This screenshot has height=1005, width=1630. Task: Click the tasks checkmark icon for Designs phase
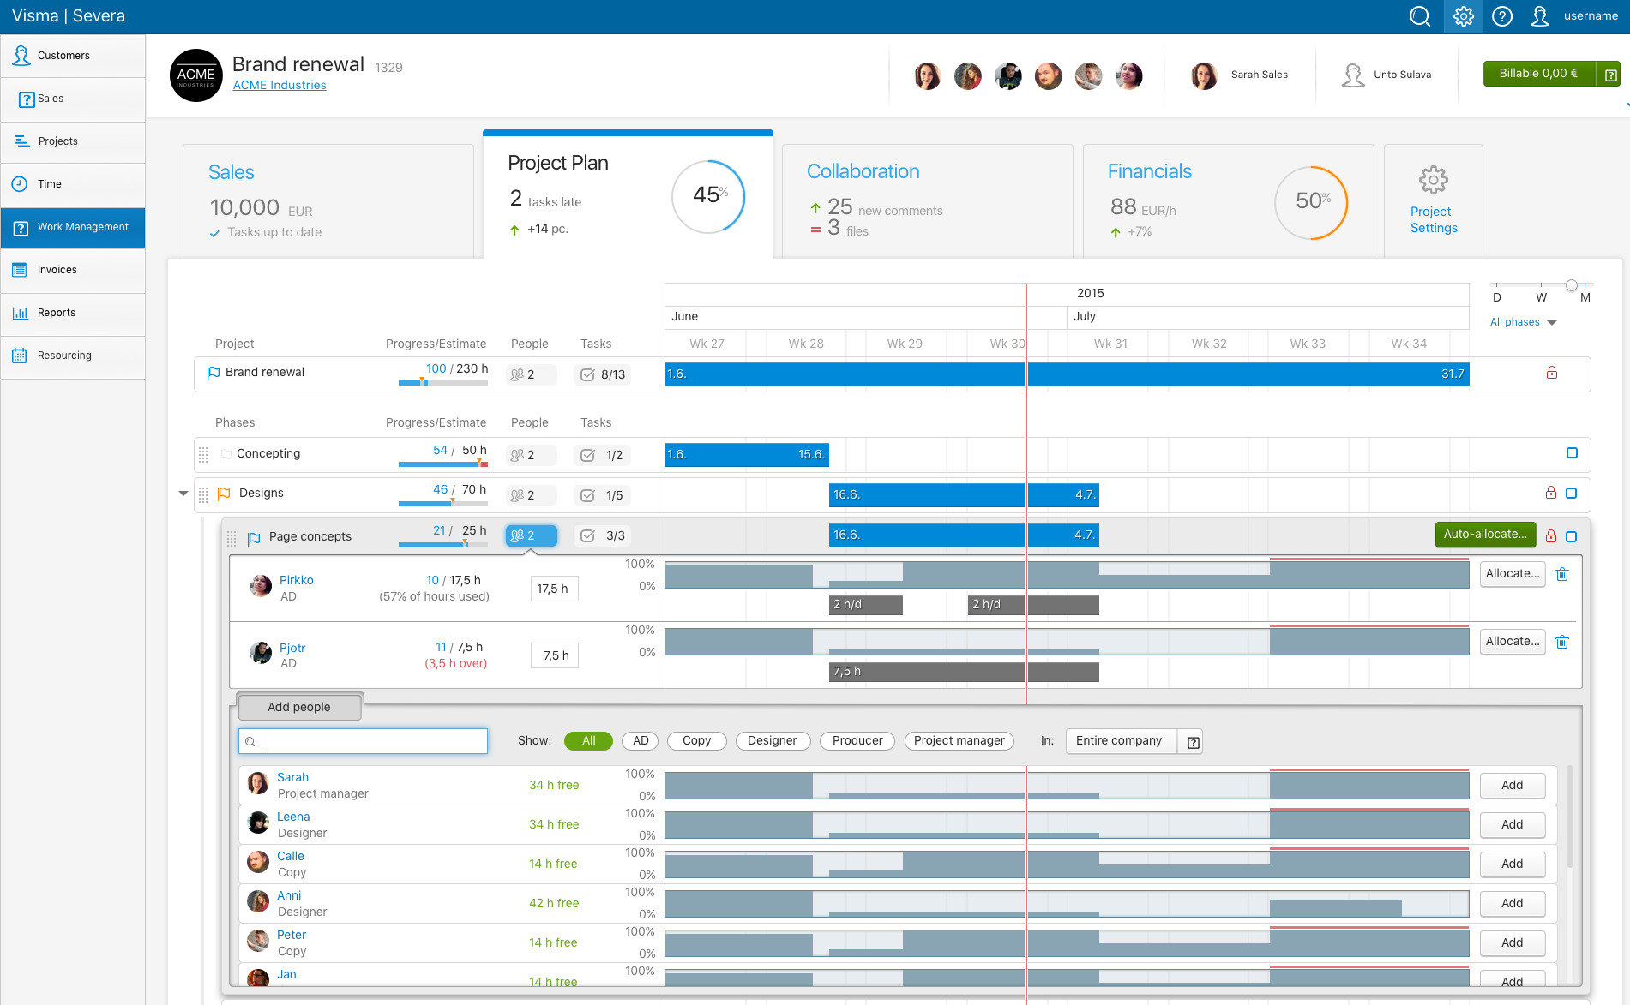click(587, 495)
